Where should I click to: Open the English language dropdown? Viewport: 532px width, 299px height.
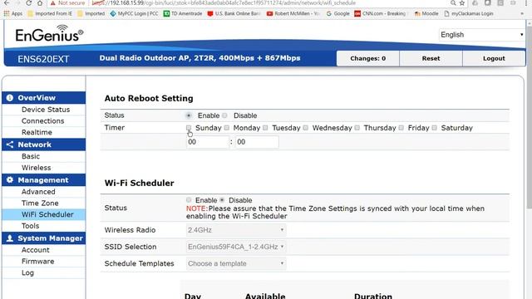pos(482,35)
